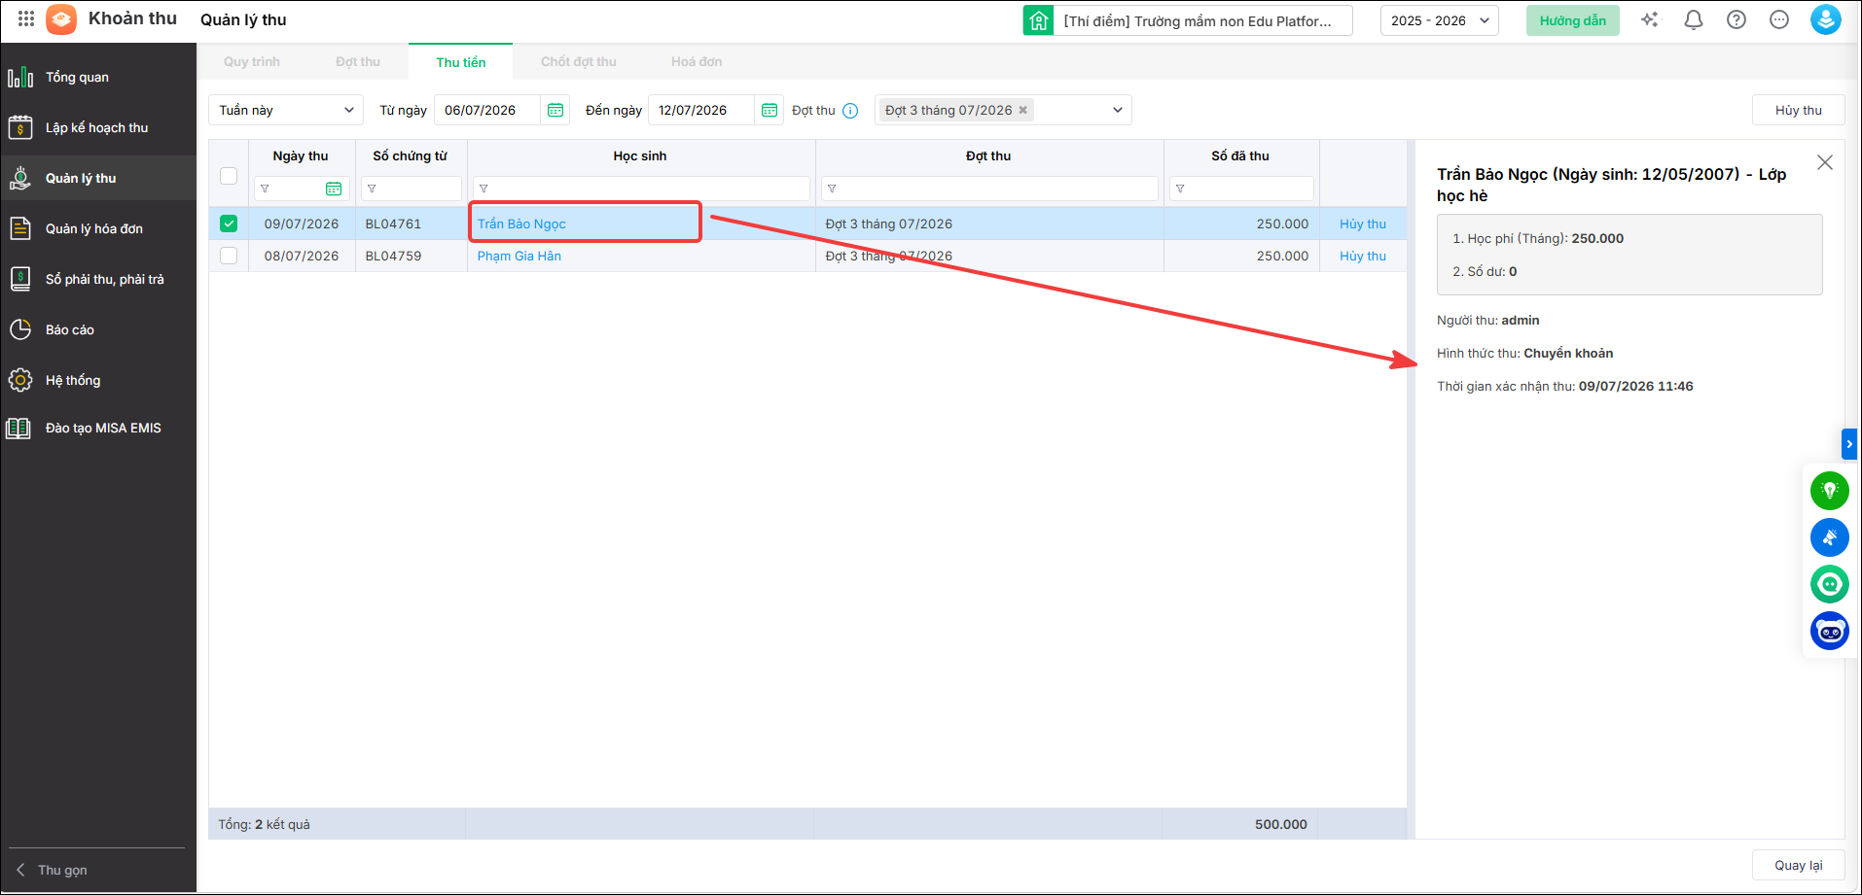Click the Đợt thu column filter input
The height and width of the screenshot is (895, 1862).
tap(989, 189)
